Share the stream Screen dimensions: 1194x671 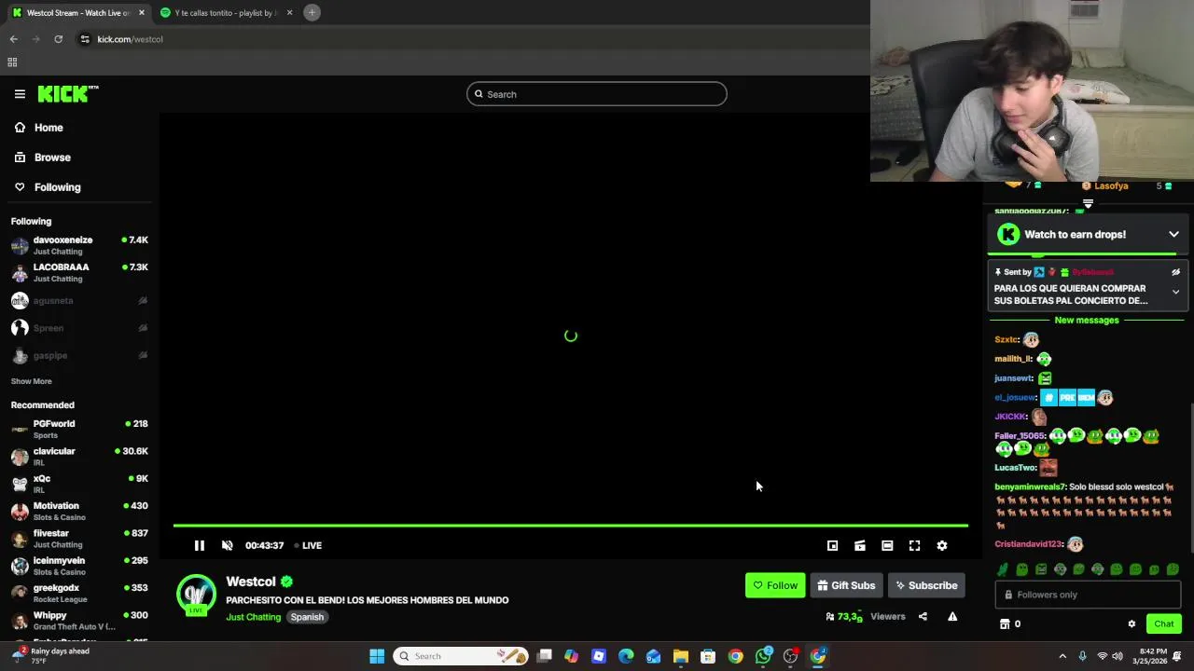pos(923,616)
